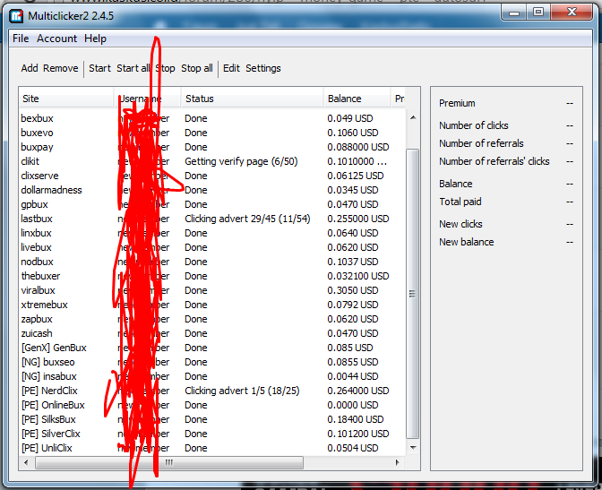This screenshot has height=490, width=602.
Task: Click the 'Number of clicks' label
Action: pyautogui.click(x=474, y=125)
